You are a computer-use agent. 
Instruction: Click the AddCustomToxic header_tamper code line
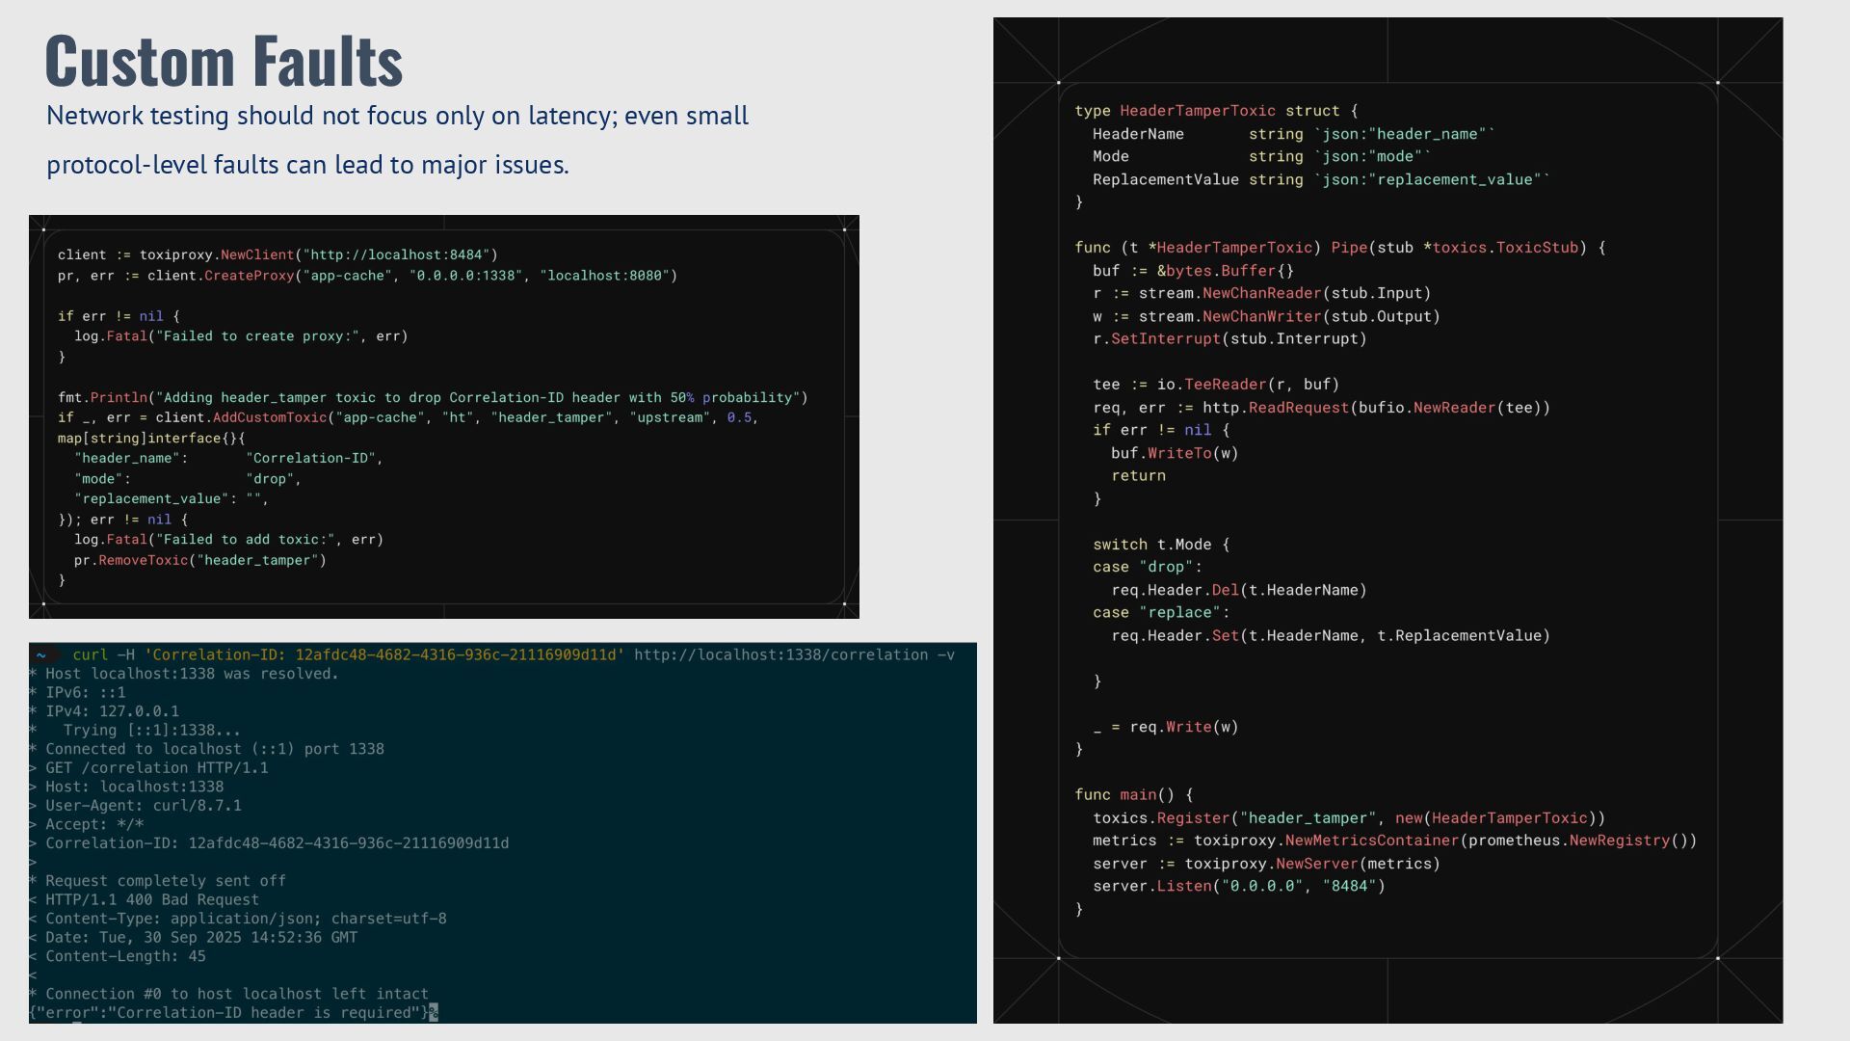pyautogui.click(x=408, y=417)
